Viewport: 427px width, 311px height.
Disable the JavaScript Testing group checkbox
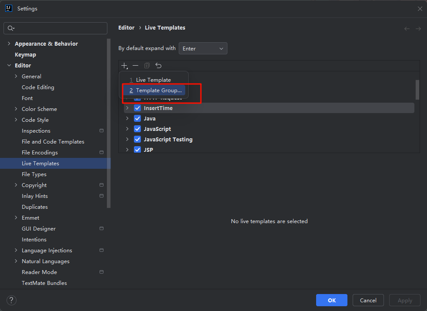(137, 139)
